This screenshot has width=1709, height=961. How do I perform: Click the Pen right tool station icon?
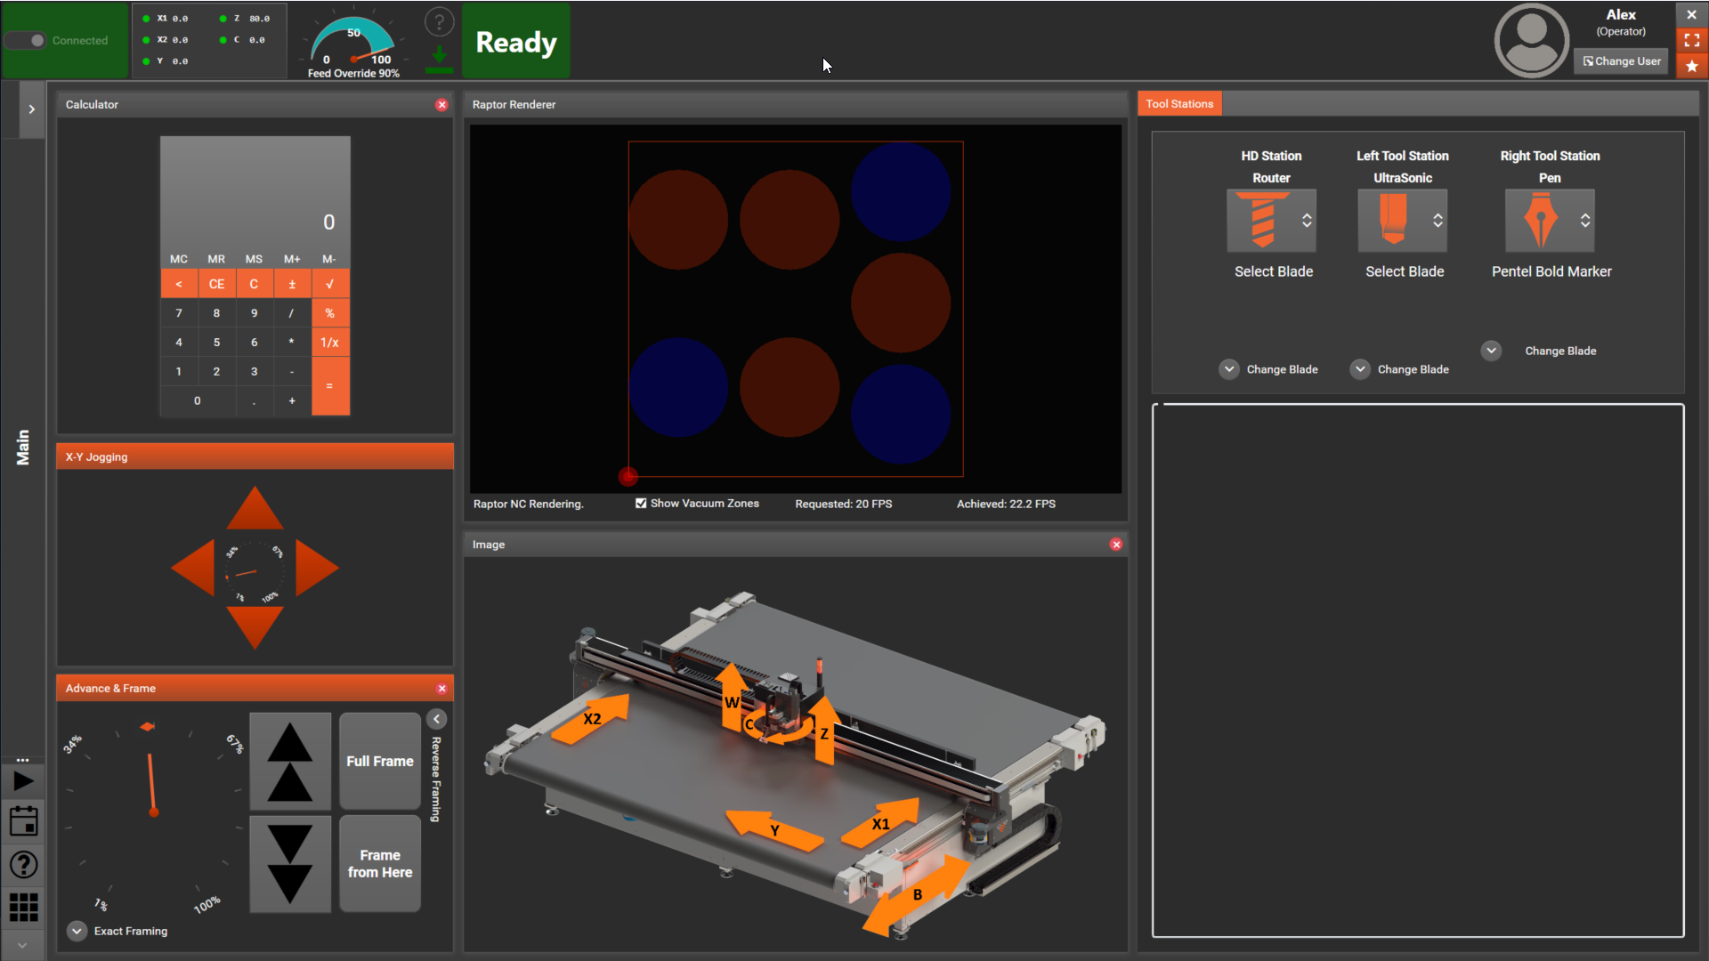tap(1541, 220)
